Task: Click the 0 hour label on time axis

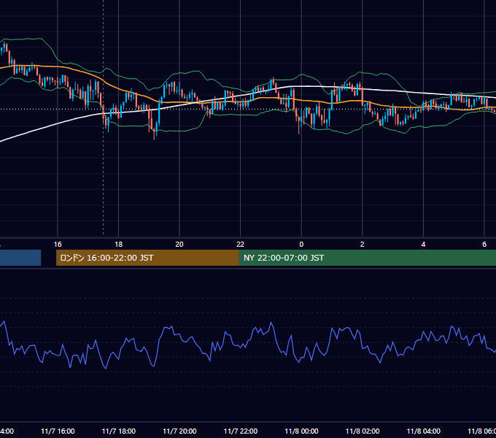Action: point(301,245)
